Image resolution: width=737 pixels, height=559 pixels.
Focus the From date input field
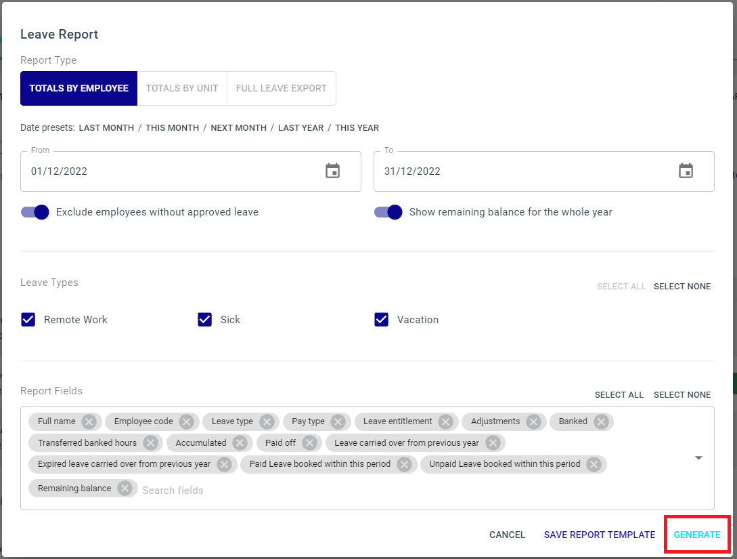[x=191, y=171]
